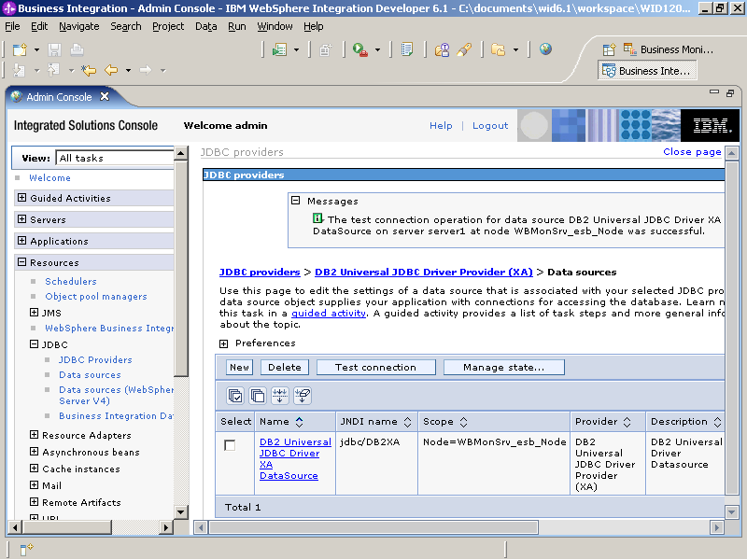The width and height of the screenshot is (747, 560).
Task: Sort table by Scope column arrows
Action: coord(463,422)
